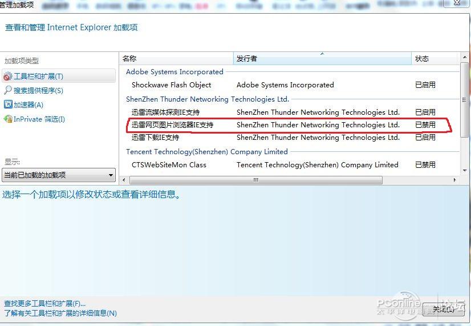Click the 已启用 status of Shockwave Flash Object
471x326 pixels.
coord(425,85)
